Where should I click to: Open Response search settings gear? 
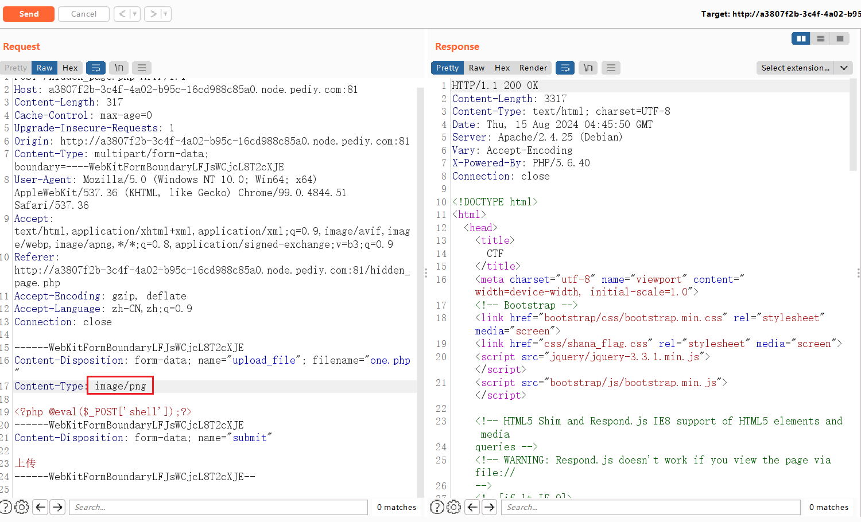click(453, 507)
